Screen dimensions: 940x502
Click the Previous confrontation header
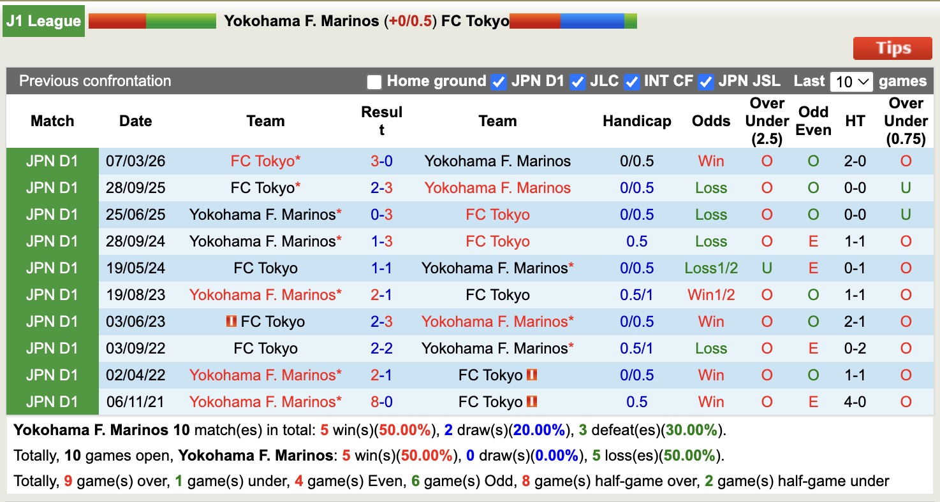point(95,82)
